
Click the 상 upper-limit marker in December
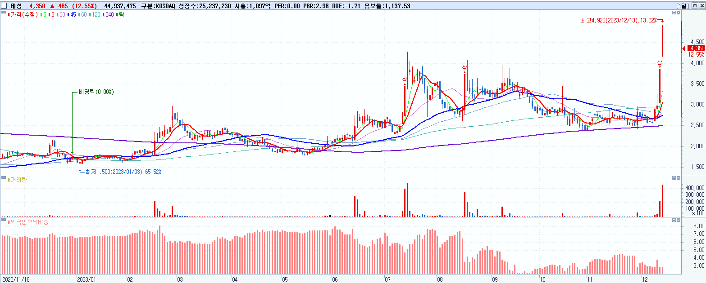(660, 62)
